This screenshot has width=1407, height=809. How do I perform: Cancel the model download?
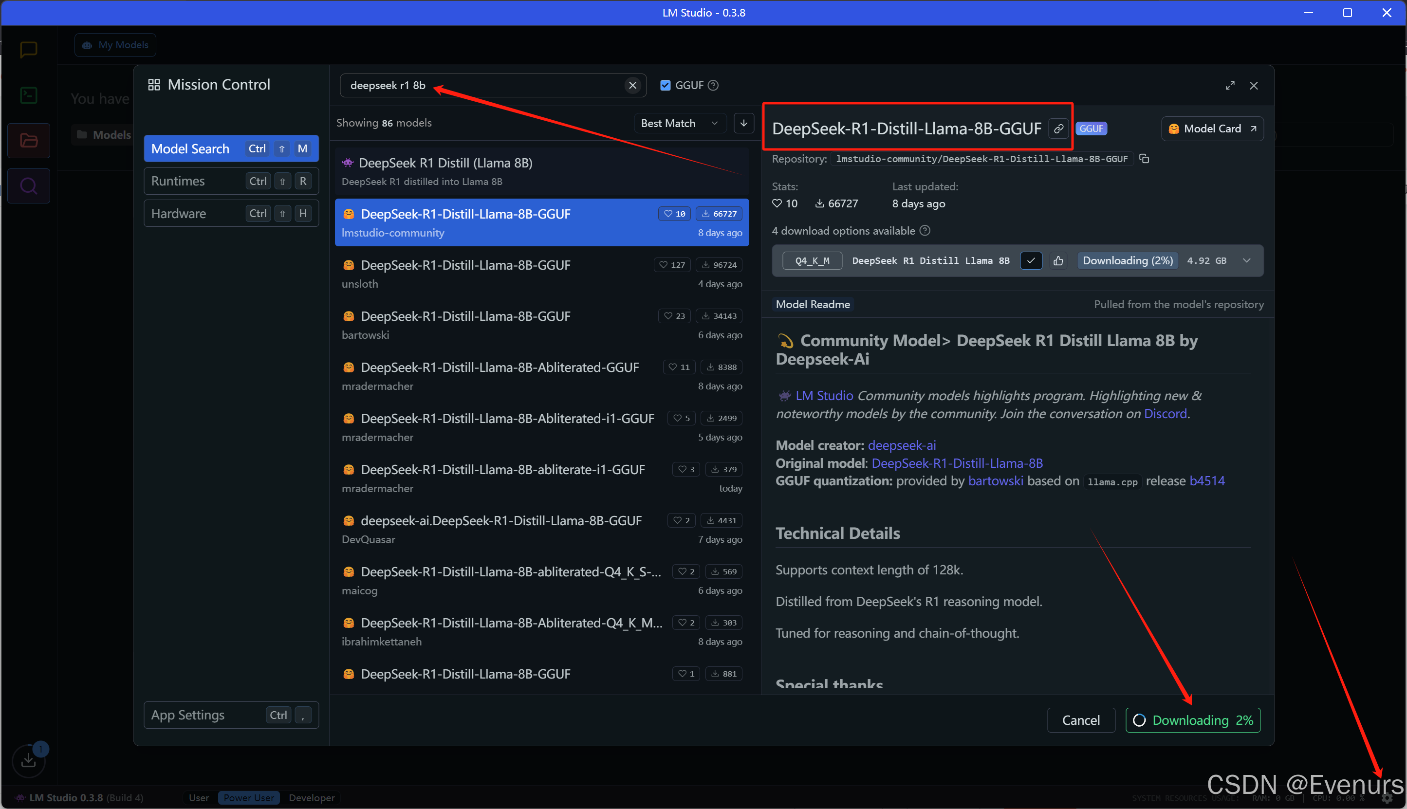pos(1080,720)
